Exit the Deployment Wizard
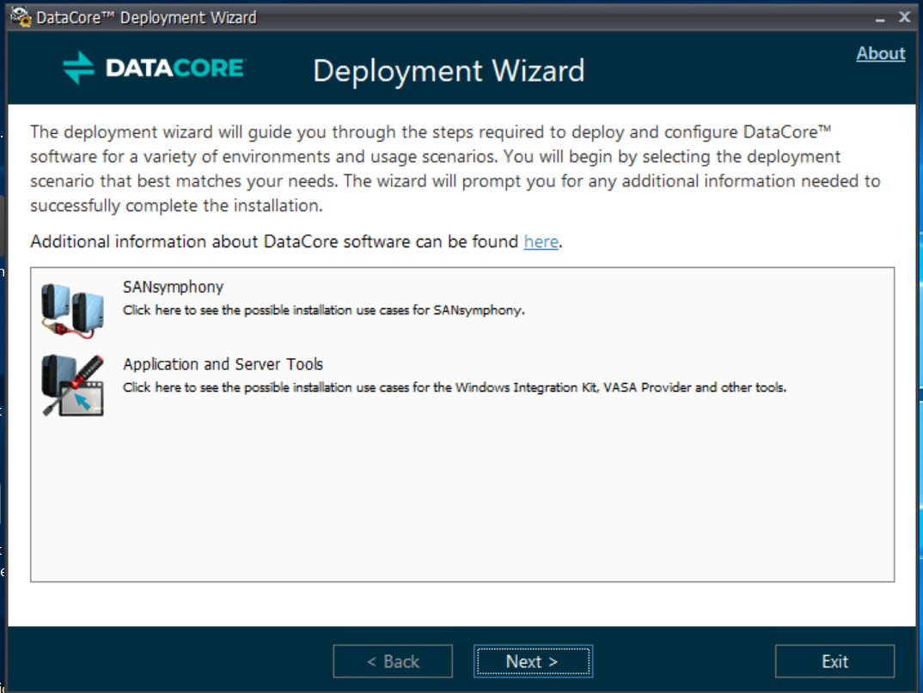Viewport: 923px width, 693px height. [x=834, y=661]
